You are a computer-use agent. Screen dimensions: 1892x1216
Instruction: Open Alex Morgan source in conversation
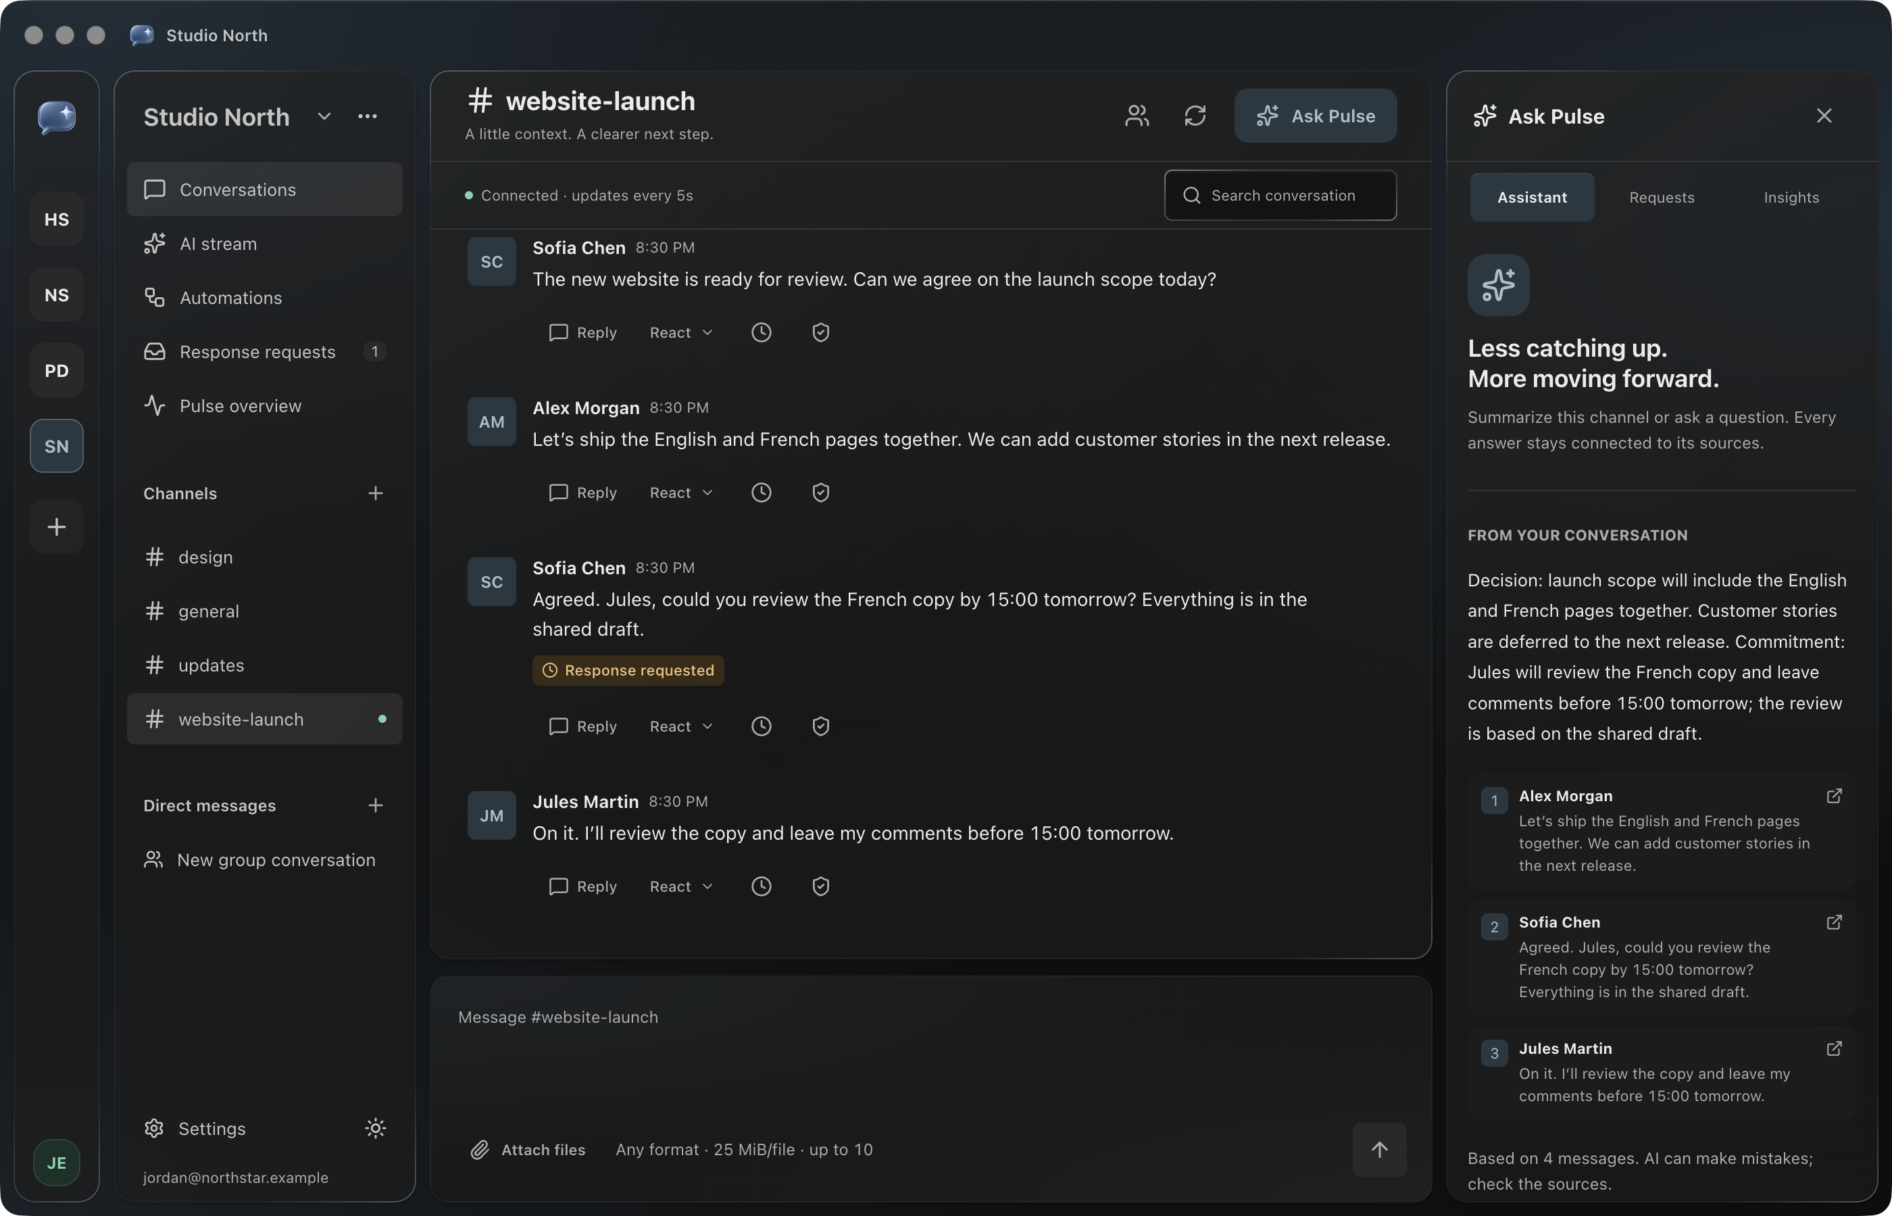coord(1834,796)
